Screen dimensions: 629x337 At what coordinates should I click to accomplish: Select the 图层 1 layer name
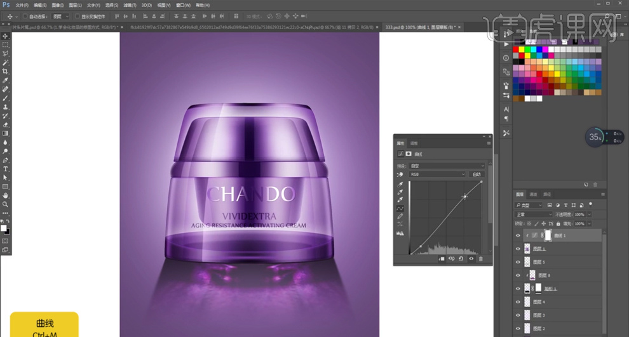(539, 249)
